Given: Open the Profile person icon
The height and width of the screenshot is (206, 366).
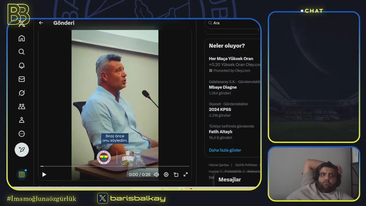Looking at the screenshot, I should 22,120.
